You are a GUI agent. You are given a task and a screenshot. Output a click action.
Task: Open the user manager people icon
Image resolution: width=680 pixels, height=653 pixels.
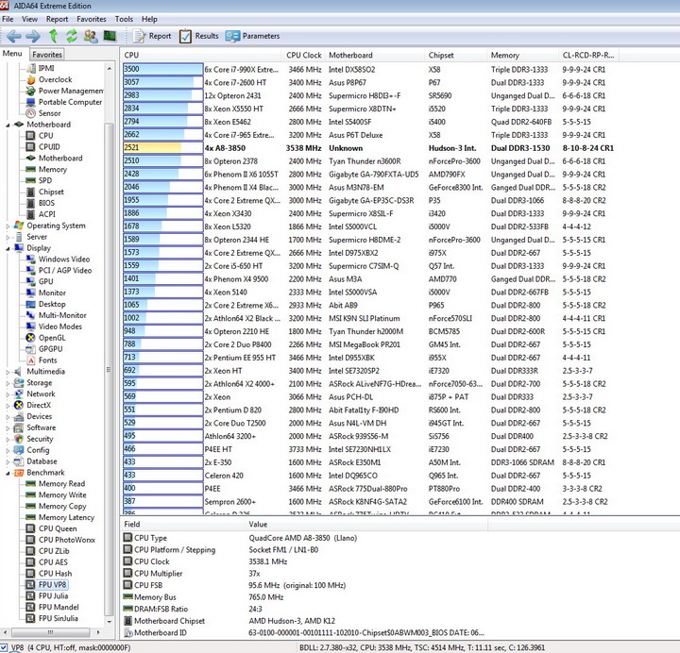point(91,36)
